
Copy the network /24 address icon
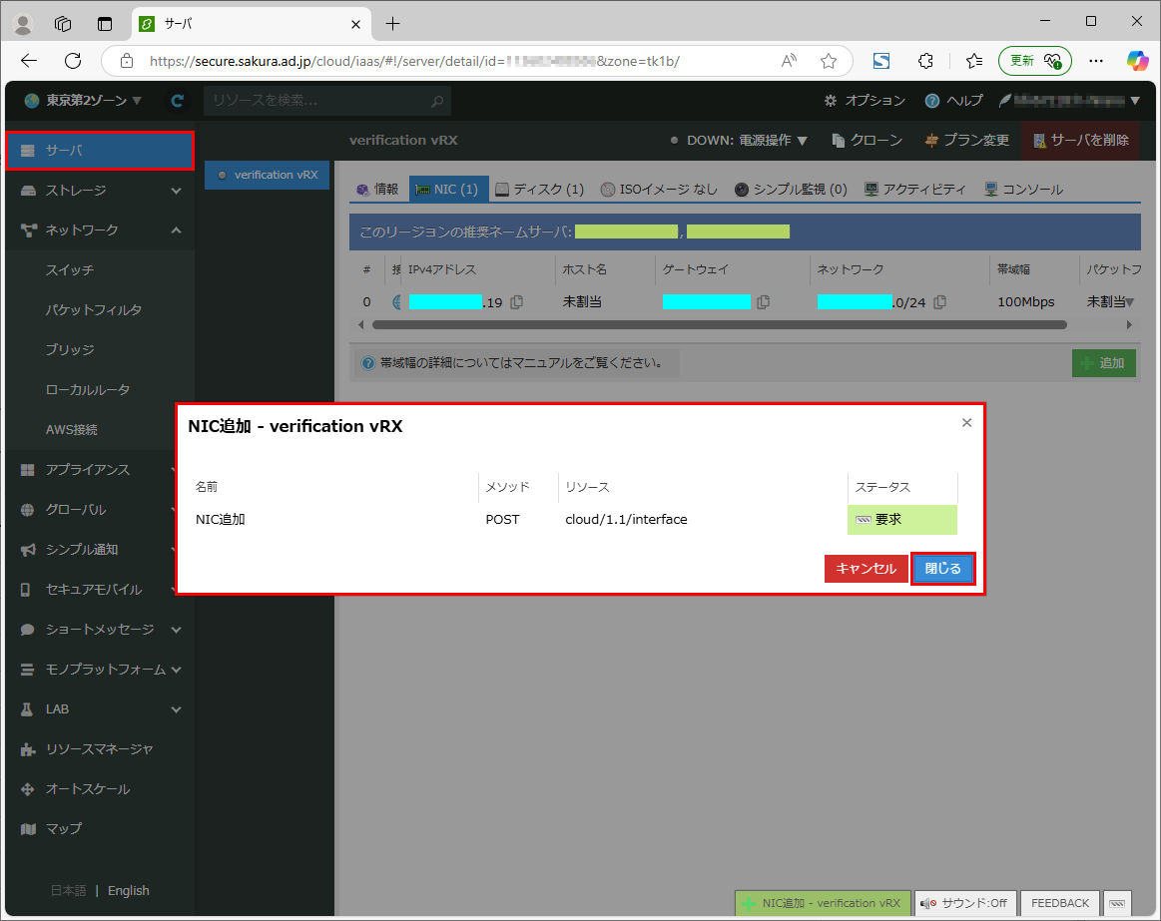[x=939, y=302]
